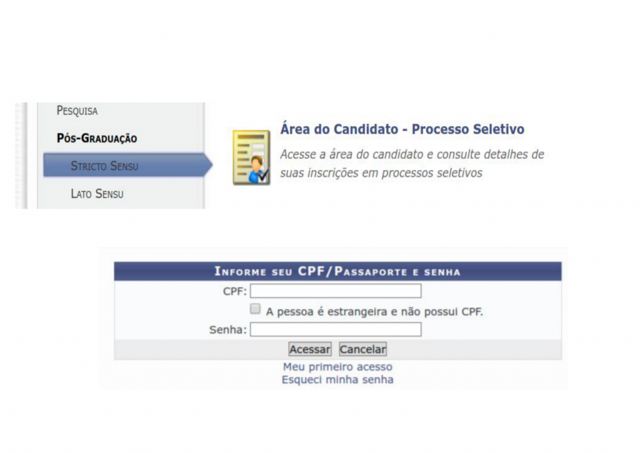
Task: Click the CPF field label
Action: pyautogui.click(x=235, y=291)
